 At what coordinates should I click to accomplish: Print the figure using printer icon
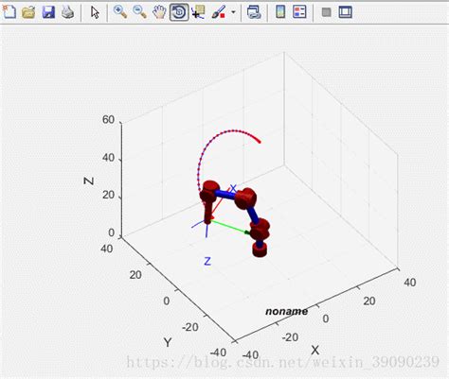tap(67, 12)
